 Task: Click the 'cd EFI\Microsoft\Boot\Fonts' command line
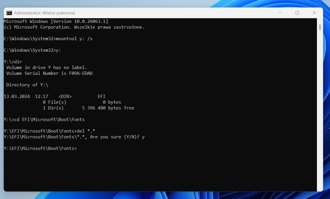44,120
